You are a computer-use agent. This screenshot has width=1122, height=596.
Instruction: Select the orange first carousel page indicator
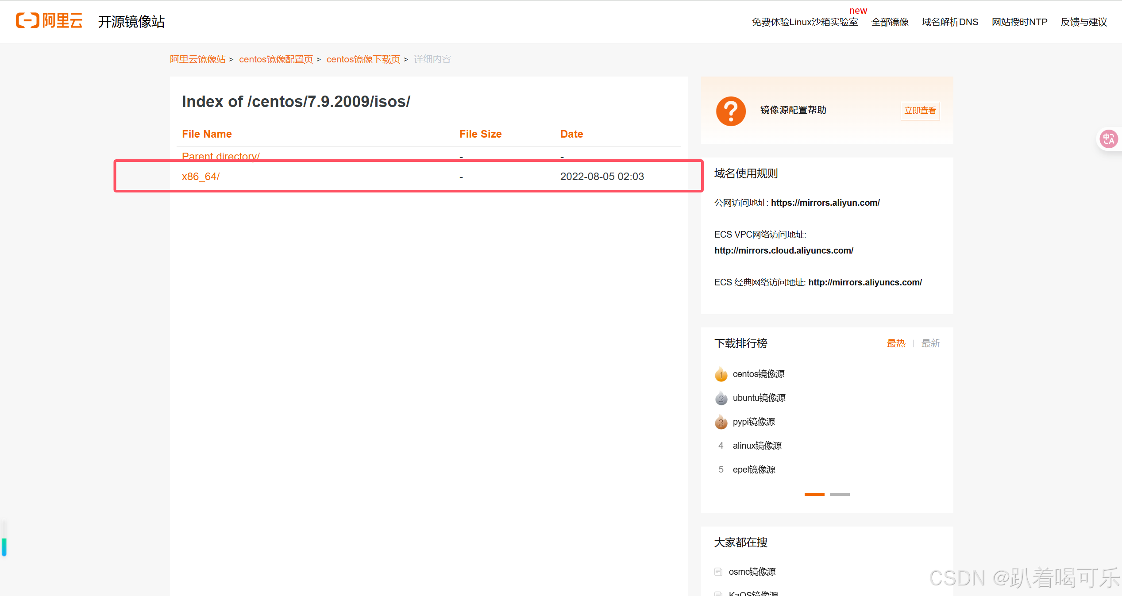814,494
